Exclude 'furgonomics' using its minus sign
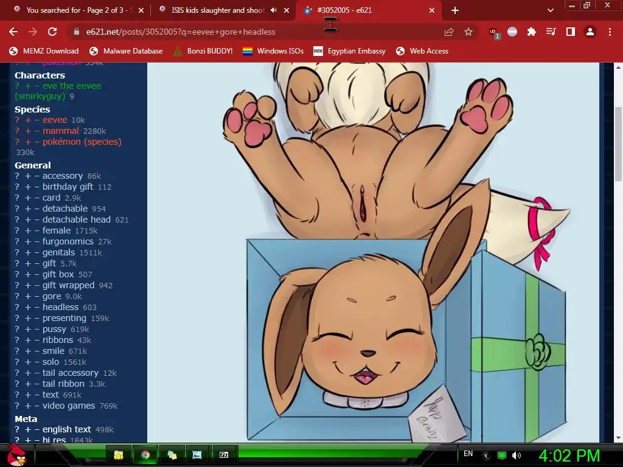The image size is (623, 467). [x=37, y=241]
